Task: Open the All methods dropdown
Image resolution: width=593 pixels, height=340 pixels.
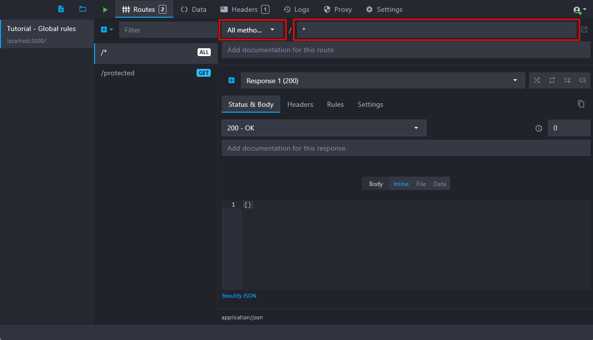Action: pos(252,30)
